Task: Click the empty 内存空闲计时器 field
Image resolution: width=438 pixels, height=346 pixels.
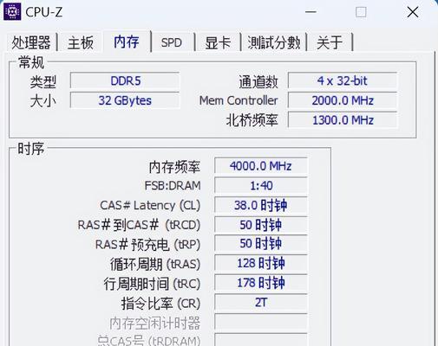Action: click(x=261, y=322)
